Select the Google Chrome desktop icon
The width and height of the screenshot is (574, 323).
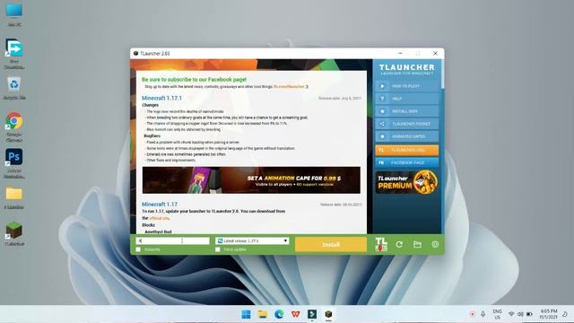point(14,127)
